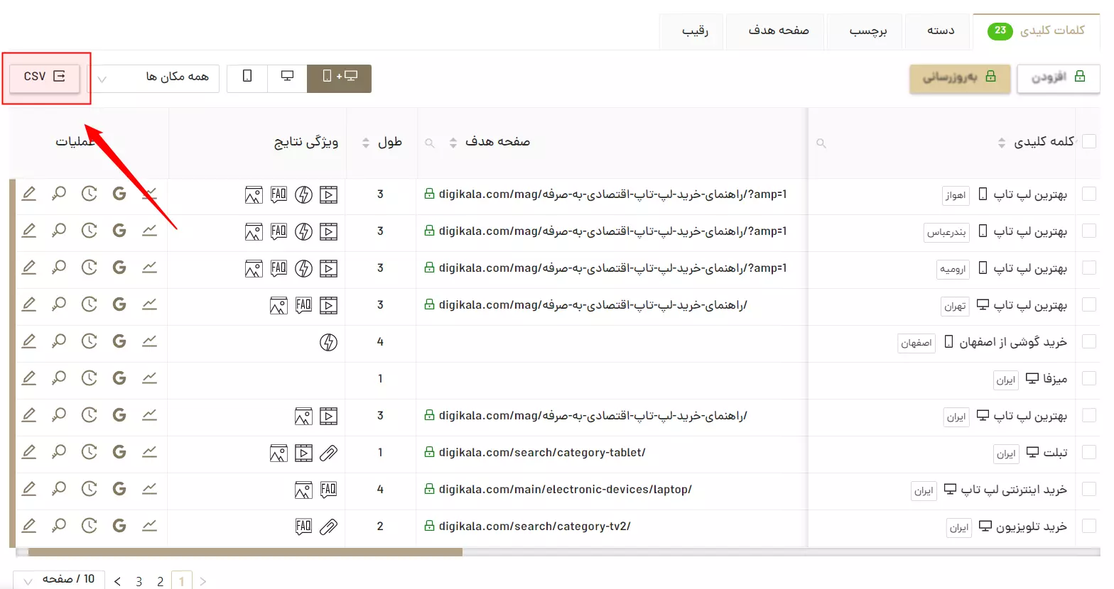This screenshot has width=1114, height=589.
Task: Go to page 2 in pagination
Action: [x=161, y=581]
